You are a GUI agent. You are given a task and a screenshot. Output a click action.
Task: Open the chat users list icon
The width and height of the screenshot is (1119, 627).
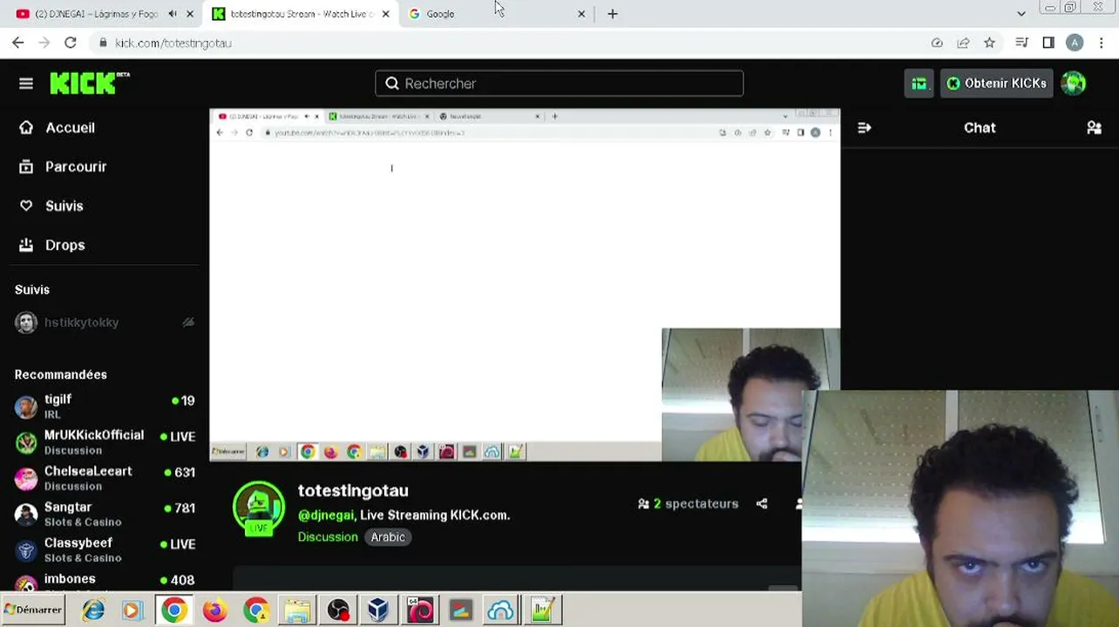(1095, 128)
